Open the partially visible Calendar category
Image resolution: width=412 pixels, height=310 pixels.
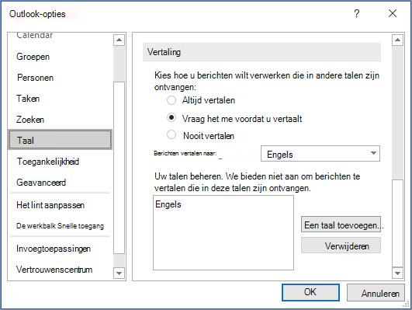coord(35,36)
